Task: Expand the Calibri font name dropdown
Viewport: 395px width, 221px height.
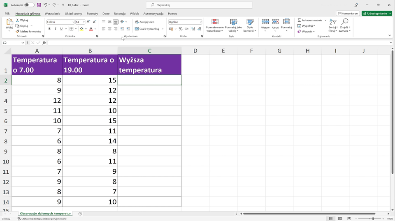Action: [x=73, y=22]
